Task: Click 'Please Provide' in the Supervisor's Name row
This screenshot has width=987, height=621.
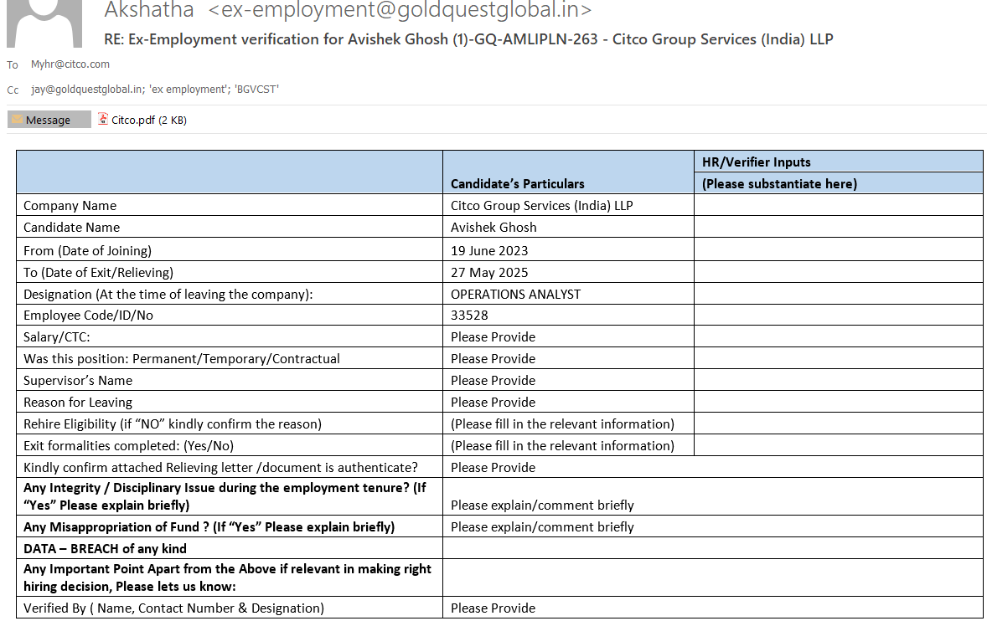Action: pos(493,381)
